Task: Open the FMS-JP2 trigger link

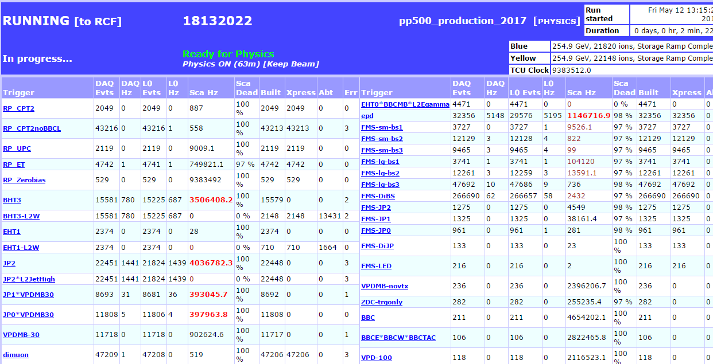Action: click(376, 208)
